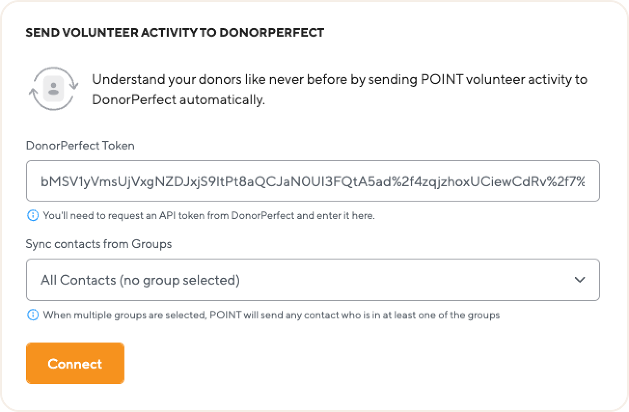Select the "All Contacts (no group selected)" value
This screenshot has width=629, height=412.
click(x=140, y=280)
